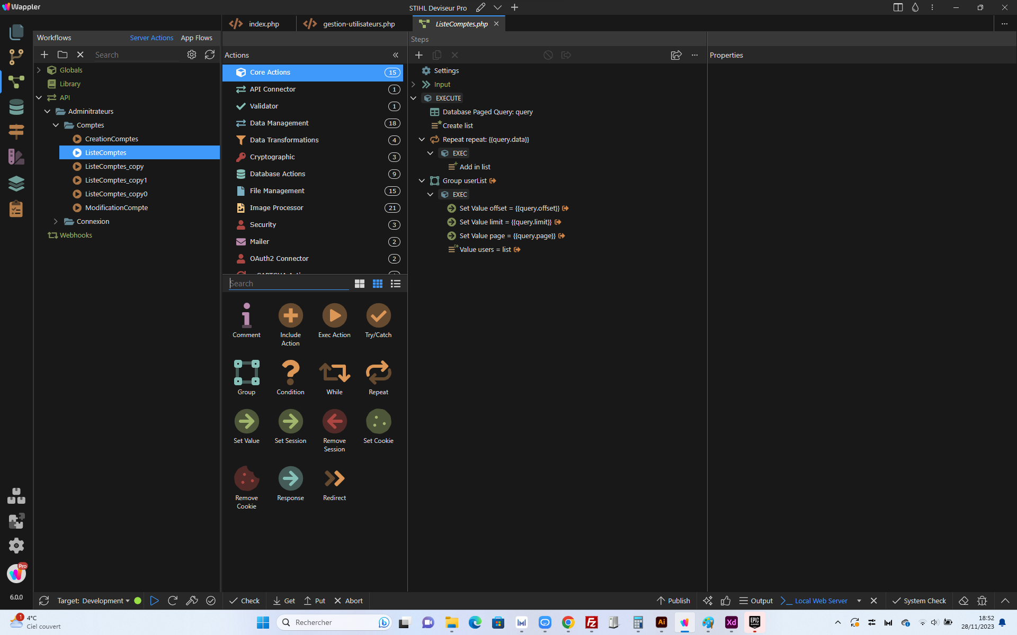
Task: Choose the Try/Catch action
Action: [378, 315]
